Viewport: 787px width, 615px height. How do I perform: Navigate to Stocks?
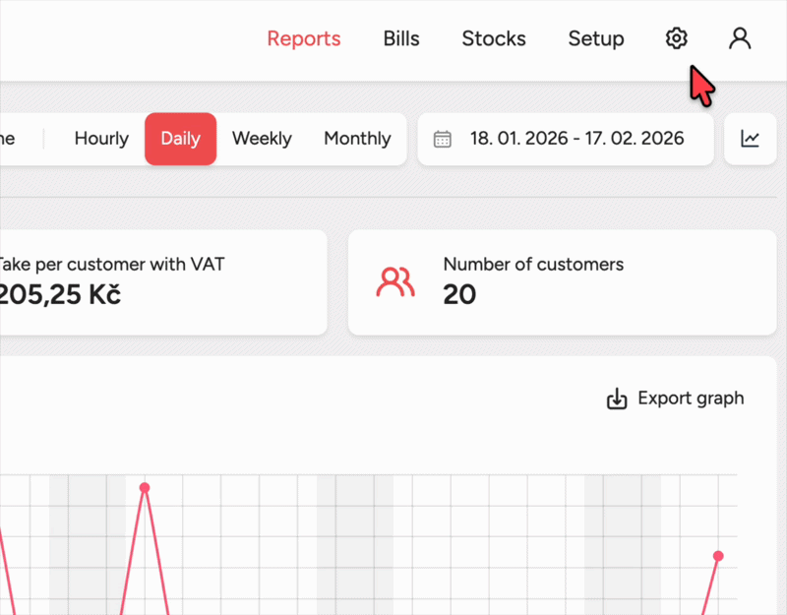(x=494, y=39)
